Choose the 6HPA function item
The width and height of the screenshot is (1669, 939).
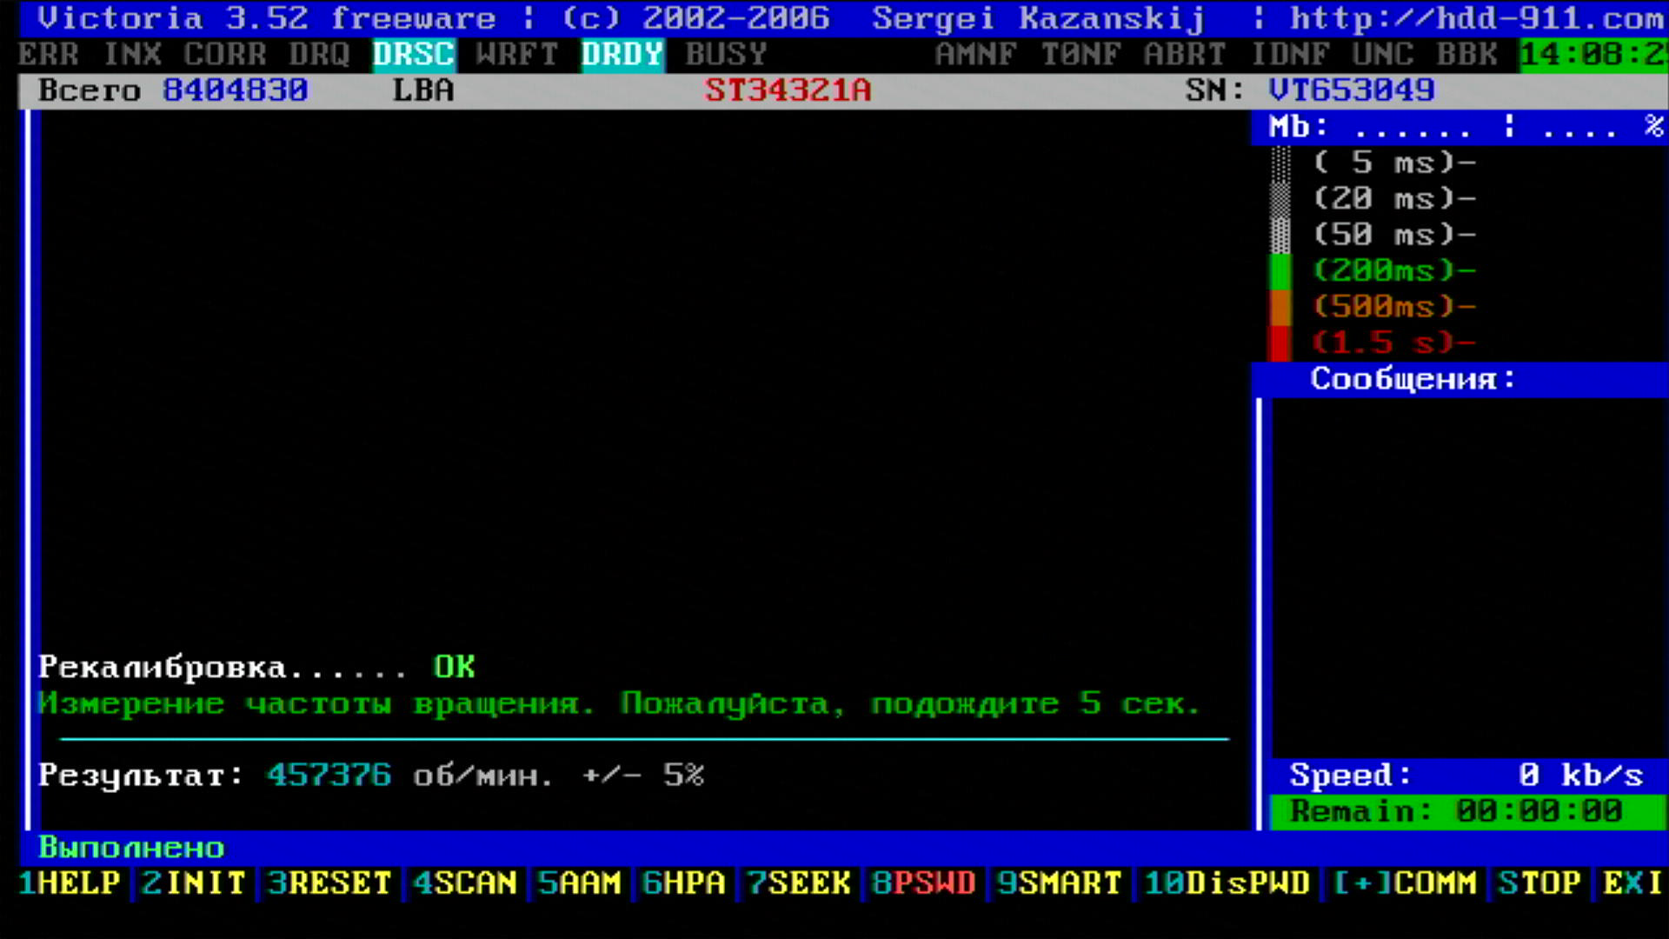point(683,883)
